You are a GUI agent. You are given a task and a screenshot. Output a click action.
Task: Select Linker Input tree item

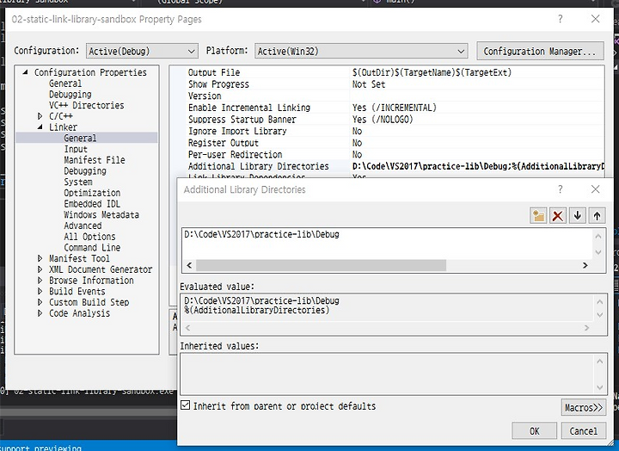pyautogui.click(x=76, y=149)
